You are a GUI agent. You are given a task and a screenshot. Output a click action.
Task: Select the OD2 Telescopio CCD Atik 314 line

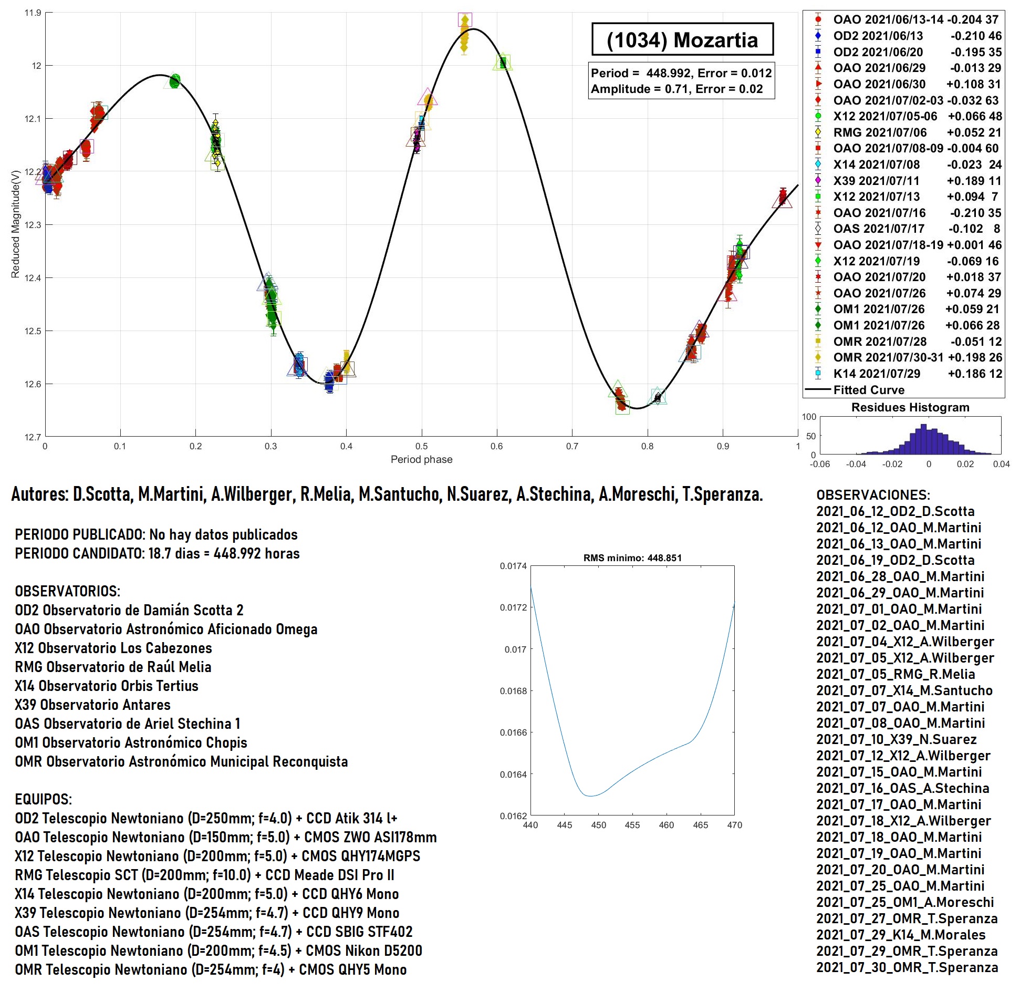pyautogui.click(x=206, y=818)
